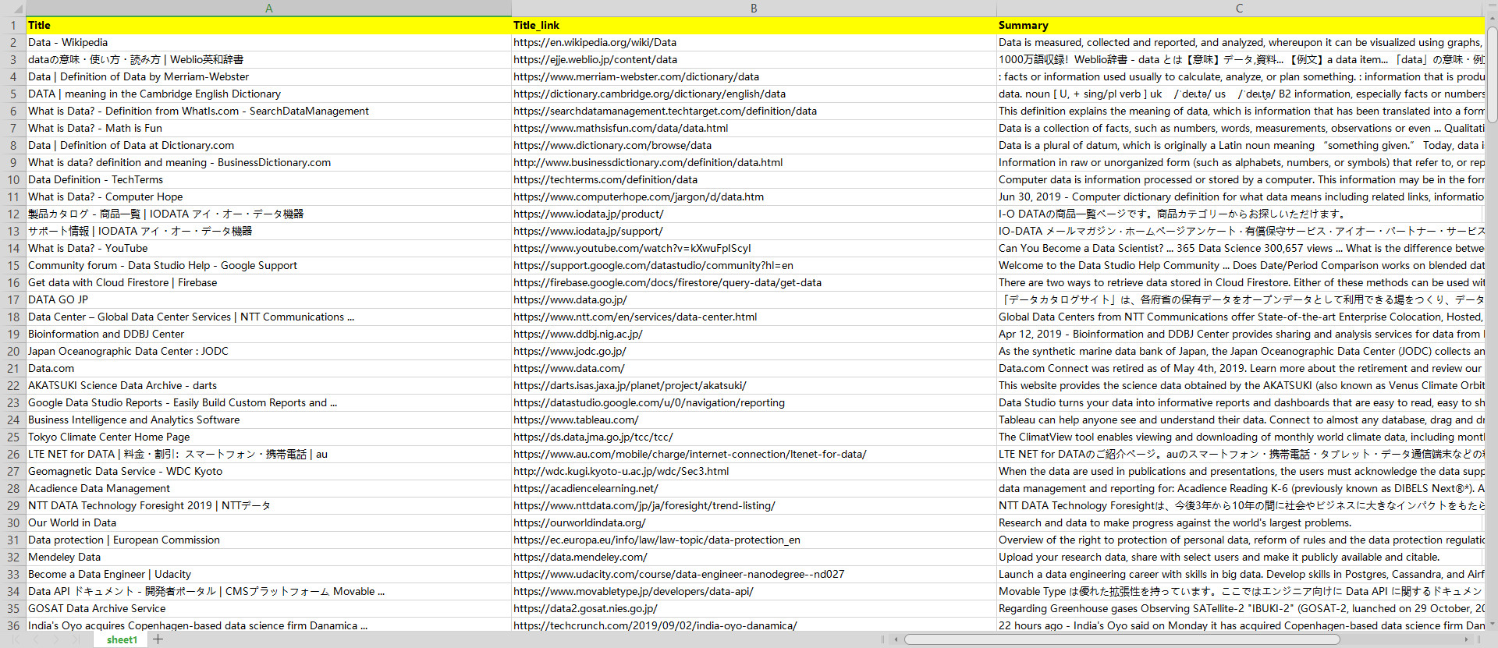Click the horizontal scrollbar thumb

(1121, 639)
